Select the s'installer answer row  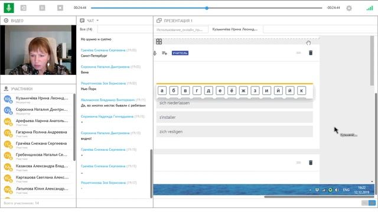[234, 117]
